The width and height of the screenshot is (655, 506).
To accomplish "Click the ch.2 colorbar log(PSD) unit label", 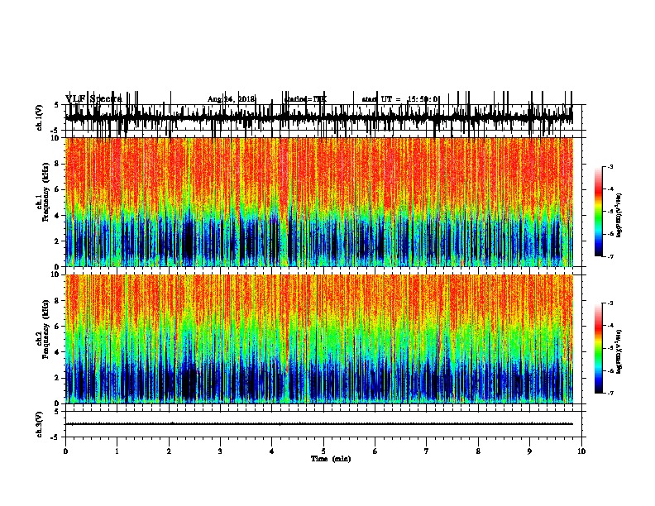I will 619,351.
